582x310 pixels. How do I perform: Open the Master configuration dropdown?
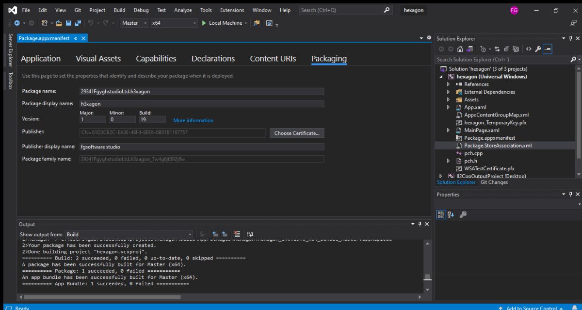(134, 23)
